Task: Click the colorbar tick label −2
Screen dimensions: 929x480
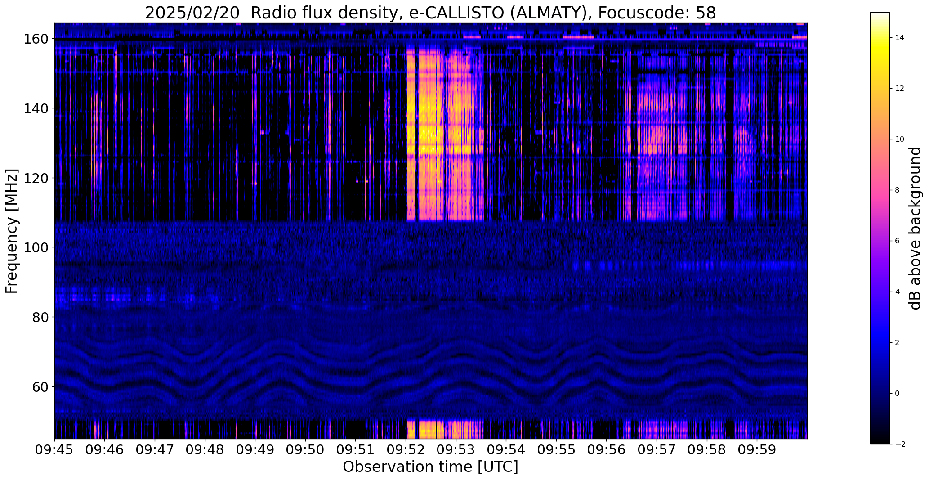Action: [900, 444]
